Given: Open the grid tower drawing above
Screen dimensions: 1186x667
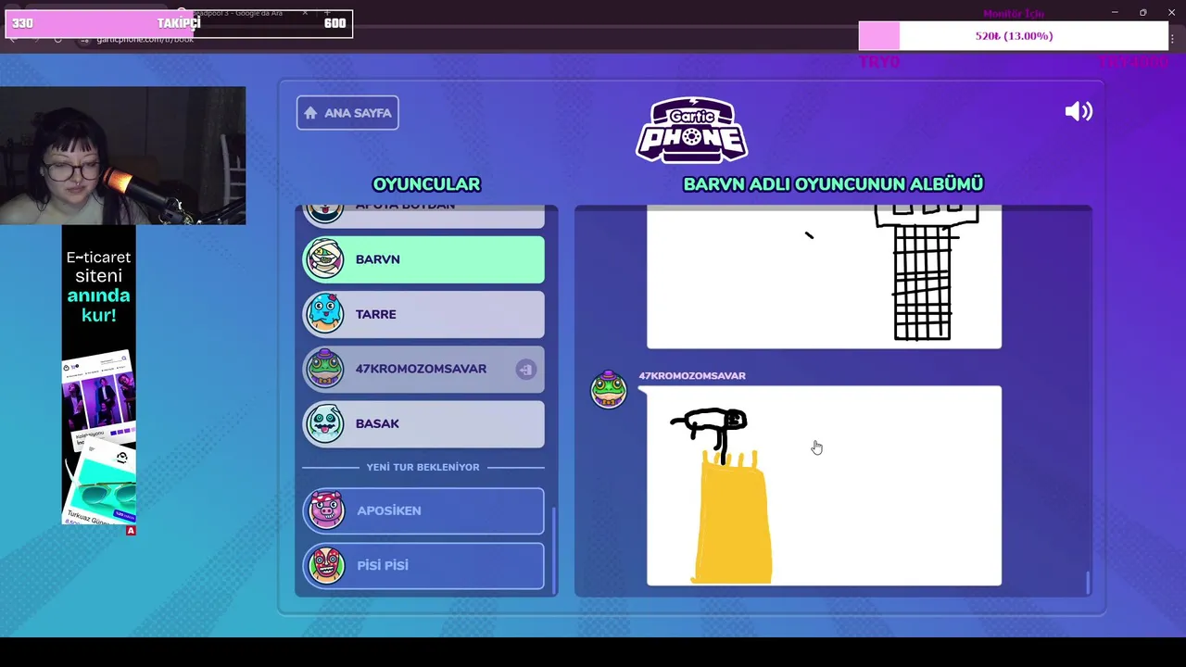Looking at the screenshot, I should pyautogui.click(x=824, y=277).
